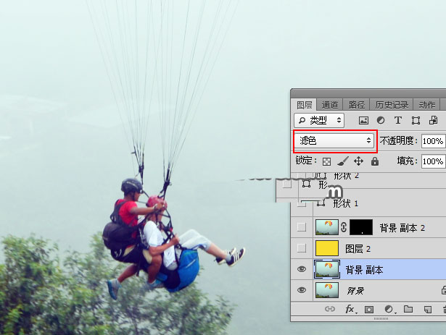Viewport: 446px width, 335px height.
Task: Open the adjustment layer menu at panel bottom
Action: coord(388,310)
